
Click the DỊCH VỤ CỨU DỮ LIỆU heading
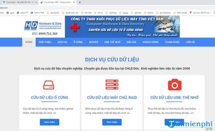click(112, 60)
